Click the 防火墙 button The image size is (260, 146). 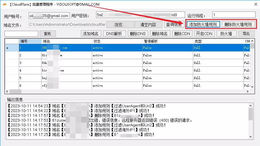click(226, 34)
